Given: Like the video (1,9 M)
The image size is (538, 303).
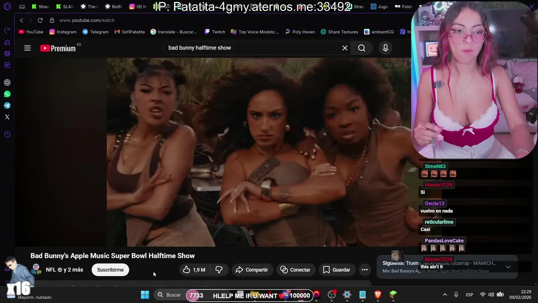Looking at the screenshot, I should point(194,270).
